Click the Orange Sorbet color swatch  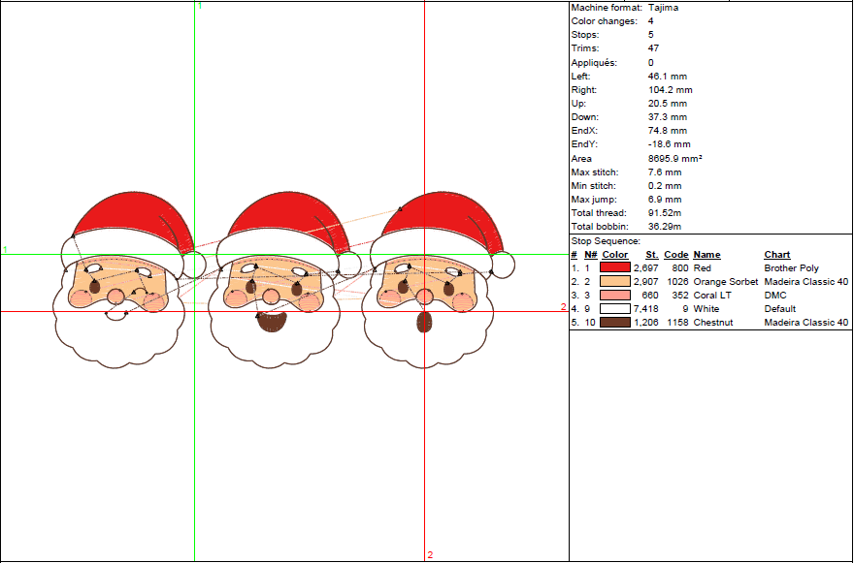tap(614, 282)
